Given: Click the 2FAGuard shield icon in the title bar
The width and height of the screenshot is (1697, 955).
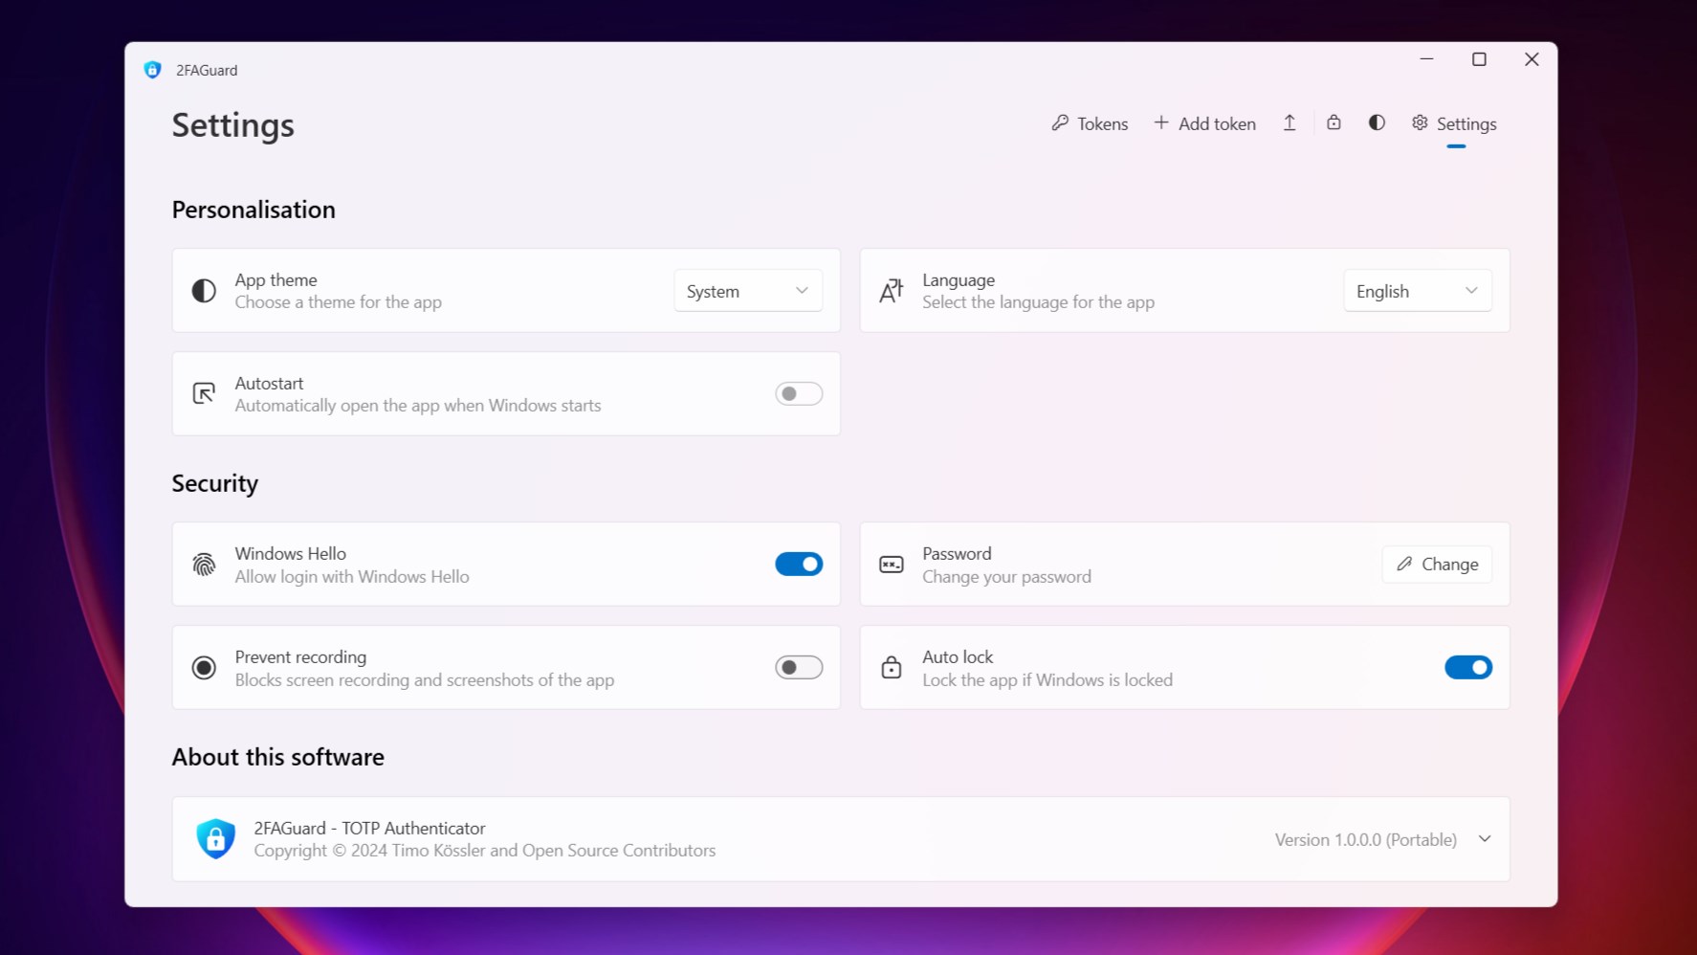Looking at the screenshot, I should click(x=153, y=69).
